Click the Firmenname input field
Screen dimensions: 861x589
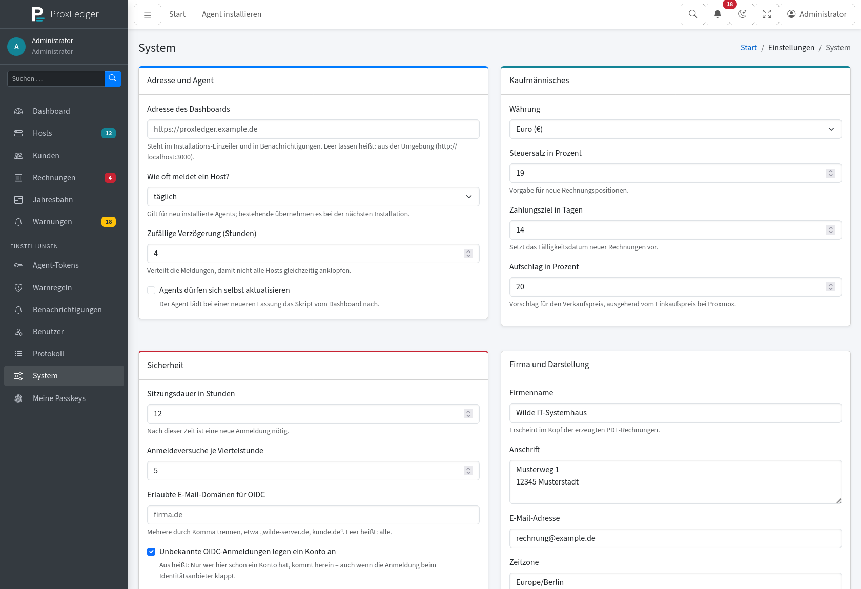(x=675, y=413)
